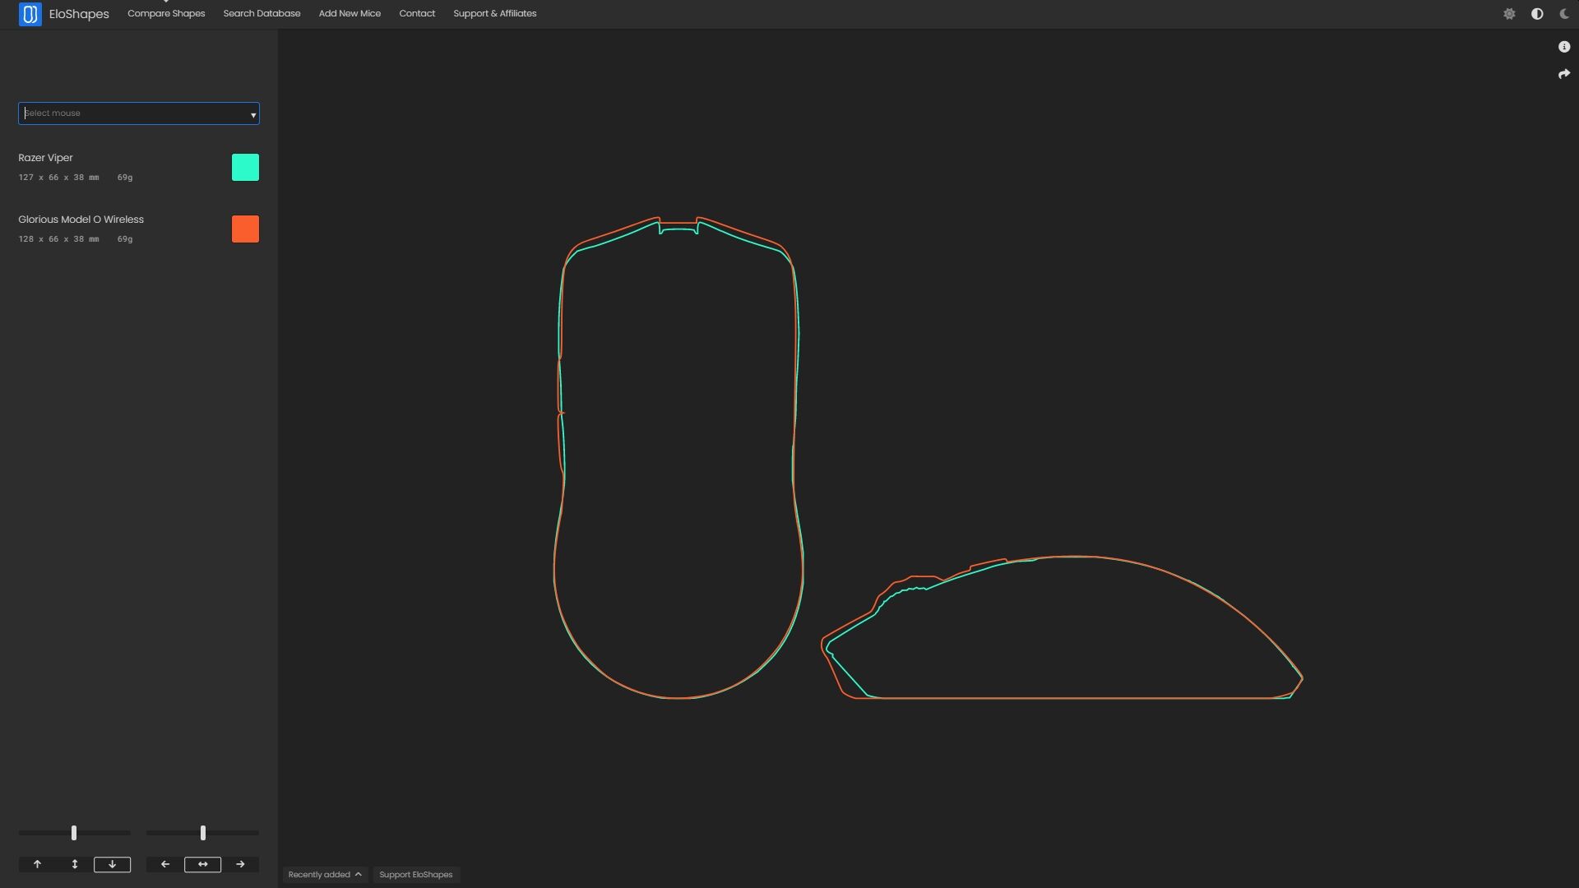Open the Compare Shapes menu item

click(x=166, y=14)
